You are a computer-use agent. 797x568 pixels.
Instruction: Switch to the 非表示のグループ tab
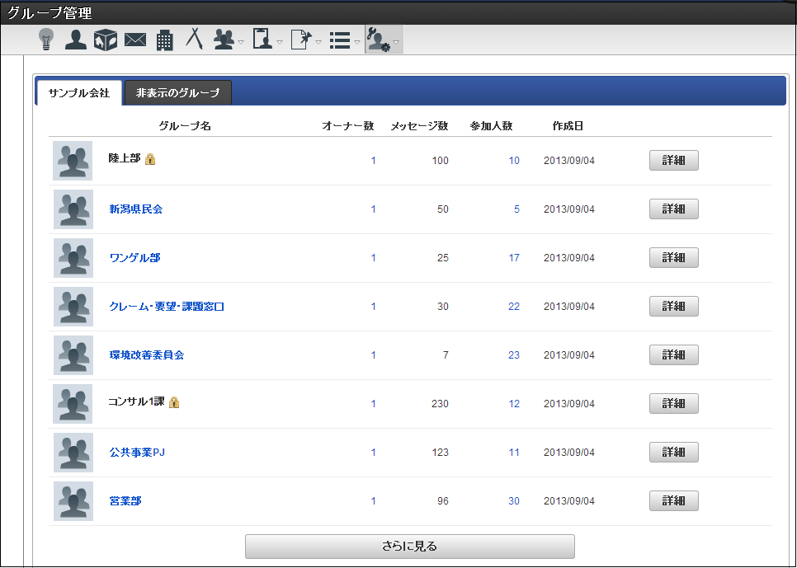(x=177, y=93)
